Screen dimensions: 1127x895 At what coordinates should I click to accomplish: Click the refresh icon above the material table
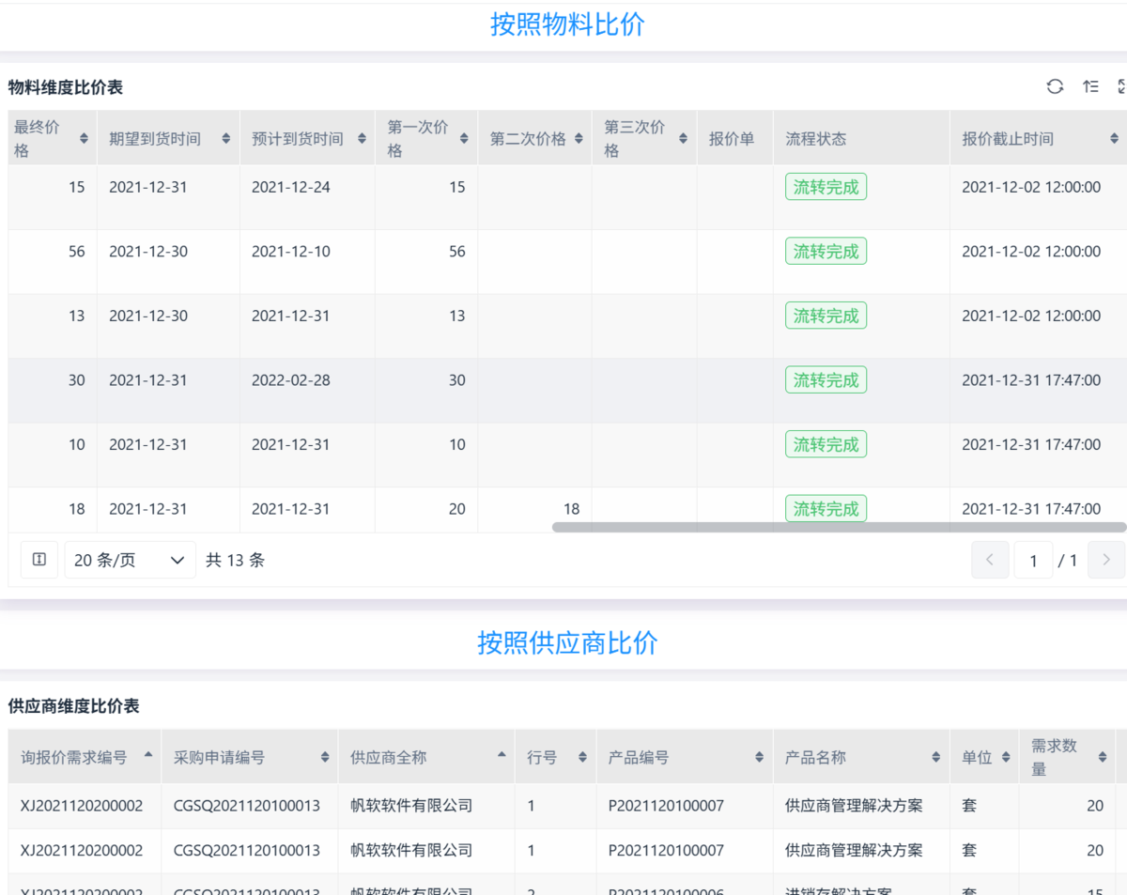pos(1055,86)
